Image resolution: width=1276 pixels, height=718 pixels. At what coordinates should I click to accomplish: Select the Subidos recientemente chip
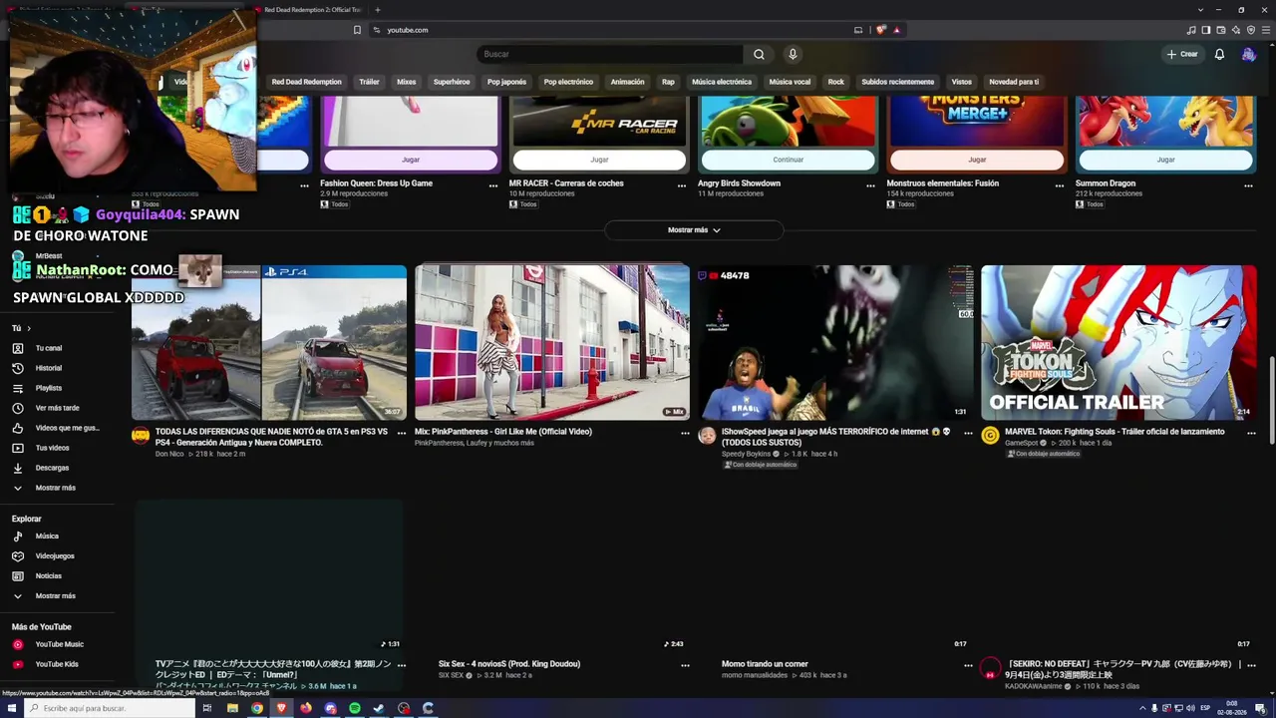(897, 82)
